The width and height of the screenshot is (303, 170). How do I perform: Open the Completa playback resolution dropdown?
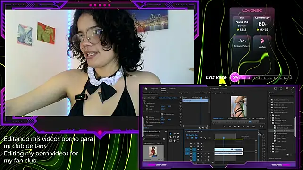pos(245,119)
